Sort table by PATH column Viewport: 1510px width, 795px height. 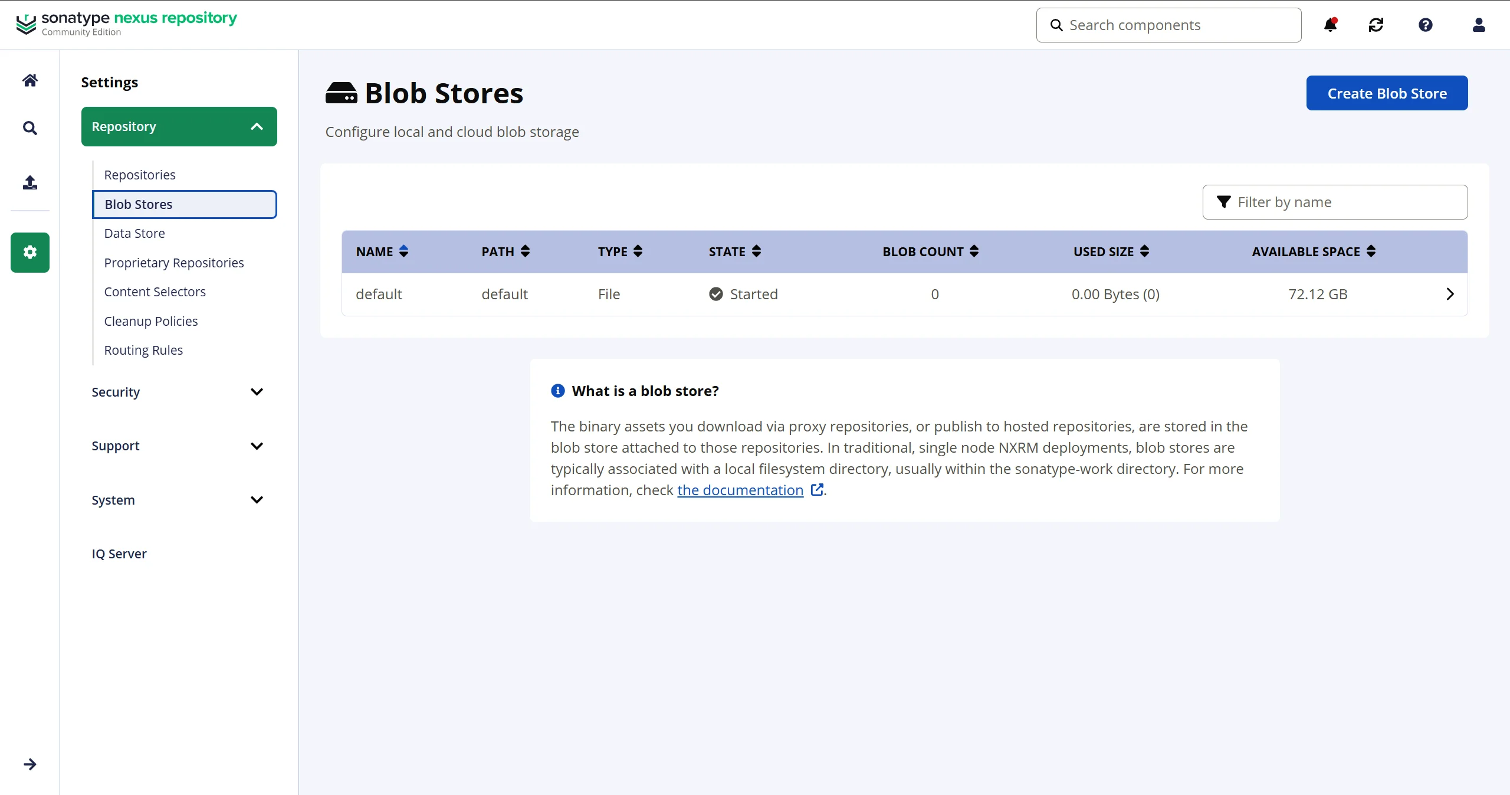[505, 251]
